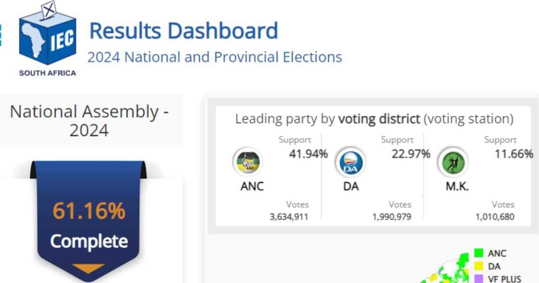Click the Leading party by voting district heading
539x283 pixels.
point(374,119)
